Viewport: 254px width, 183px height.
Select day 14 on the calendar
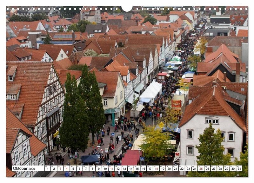[130, 168]
